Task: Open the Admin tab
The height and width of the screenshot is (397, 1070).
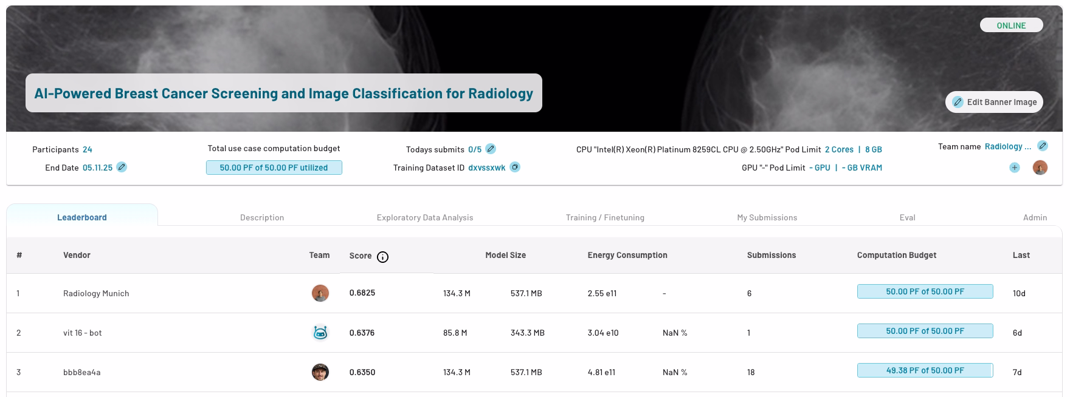Action: click(x=1035, y=217)
